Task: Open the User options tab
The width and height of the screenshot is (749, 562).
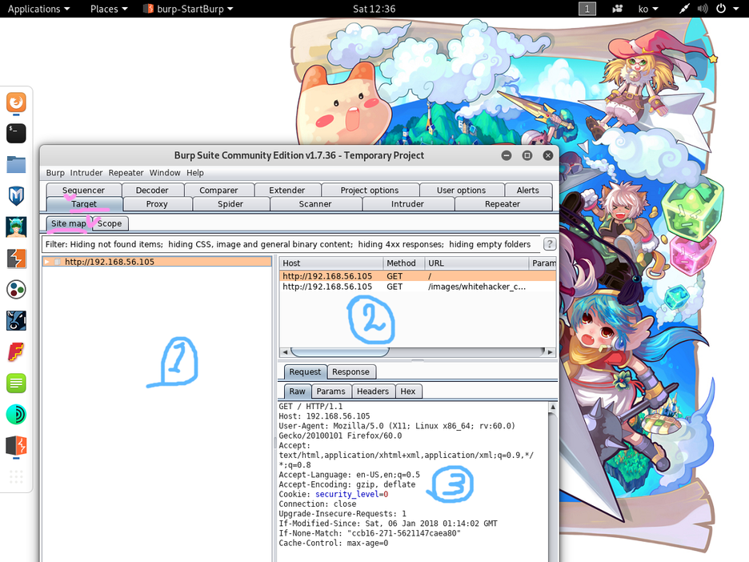Action: (461, 191)
